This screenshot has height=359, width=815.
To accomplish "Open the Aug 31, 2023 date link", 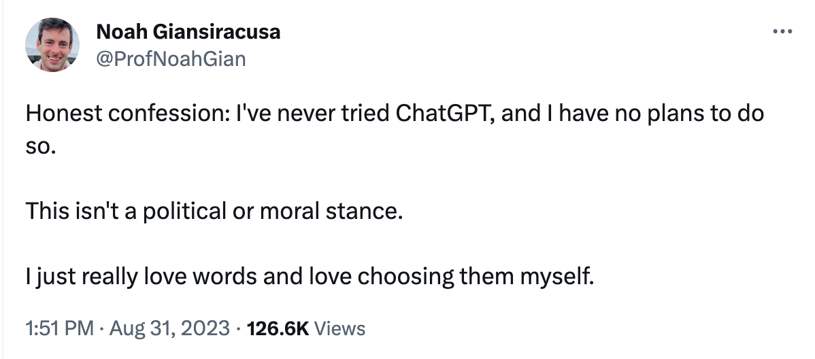I will pos(169,328).
